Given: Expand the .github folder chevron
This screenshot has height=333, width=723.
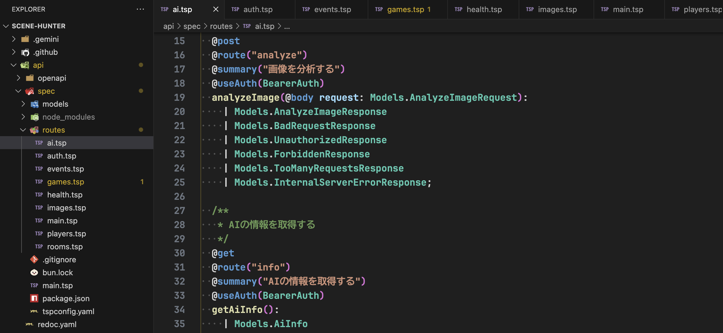Looking at the screenshot, I should (x=14, y=52).
